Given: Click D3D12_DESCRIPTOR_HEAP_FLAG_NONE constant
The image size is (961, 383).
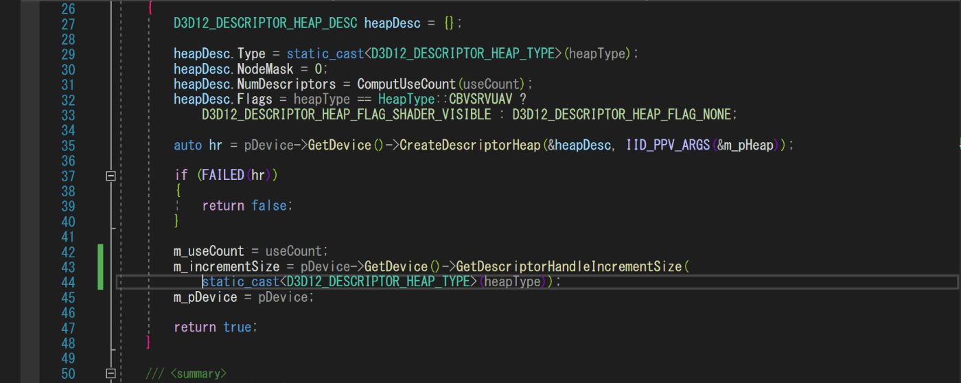Looking at the screenshot, I should click(622, 115).
